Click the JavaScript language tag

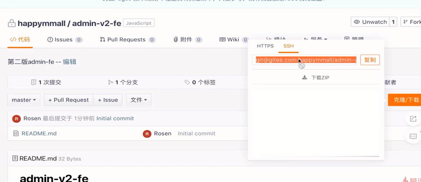[x=139, y=23]
